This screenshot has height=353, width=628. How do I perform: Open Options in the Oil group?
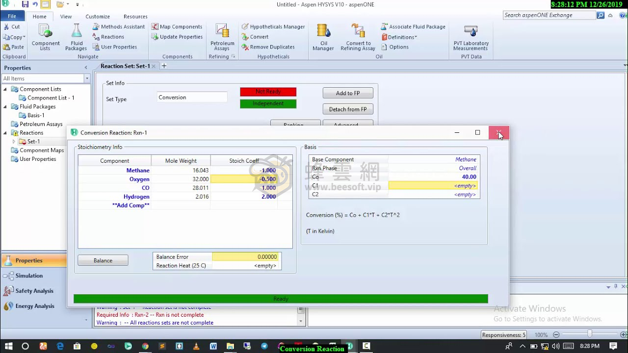(x=394, y=47)
